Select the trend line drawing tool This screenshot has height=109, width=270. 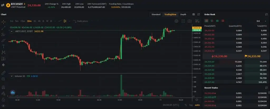[3, 28]
